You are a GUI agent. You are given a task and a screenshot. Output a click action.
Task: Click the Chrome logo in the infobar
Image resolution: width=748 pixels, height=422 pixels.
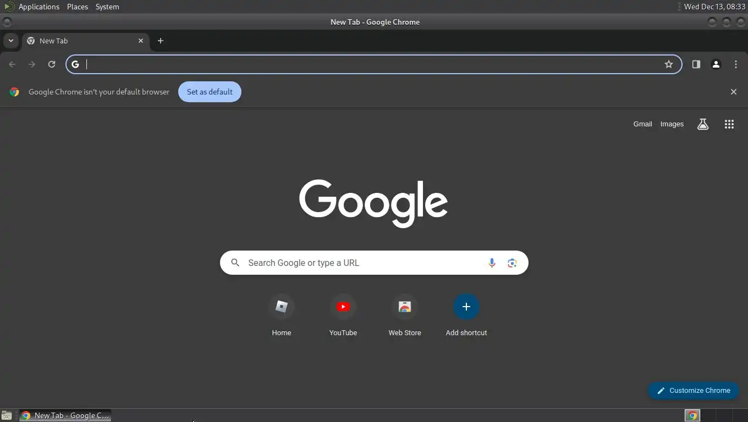click(x=14, y=92)
